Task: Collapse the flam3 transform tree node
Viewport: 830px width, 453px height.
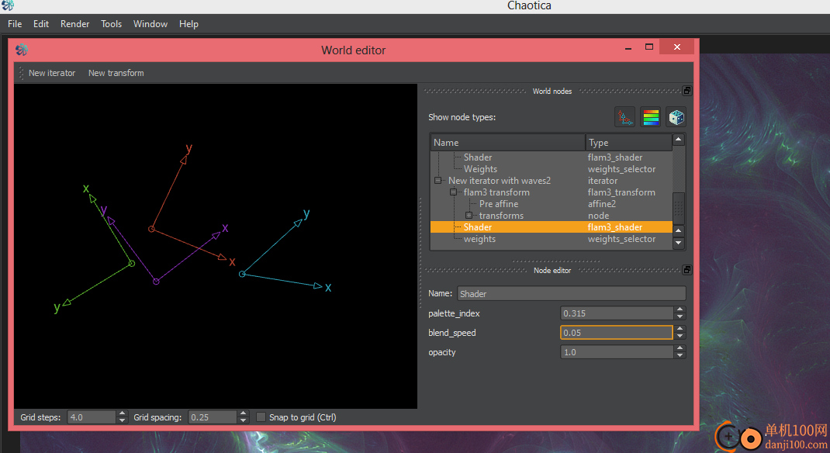Action: pos(453,192)
